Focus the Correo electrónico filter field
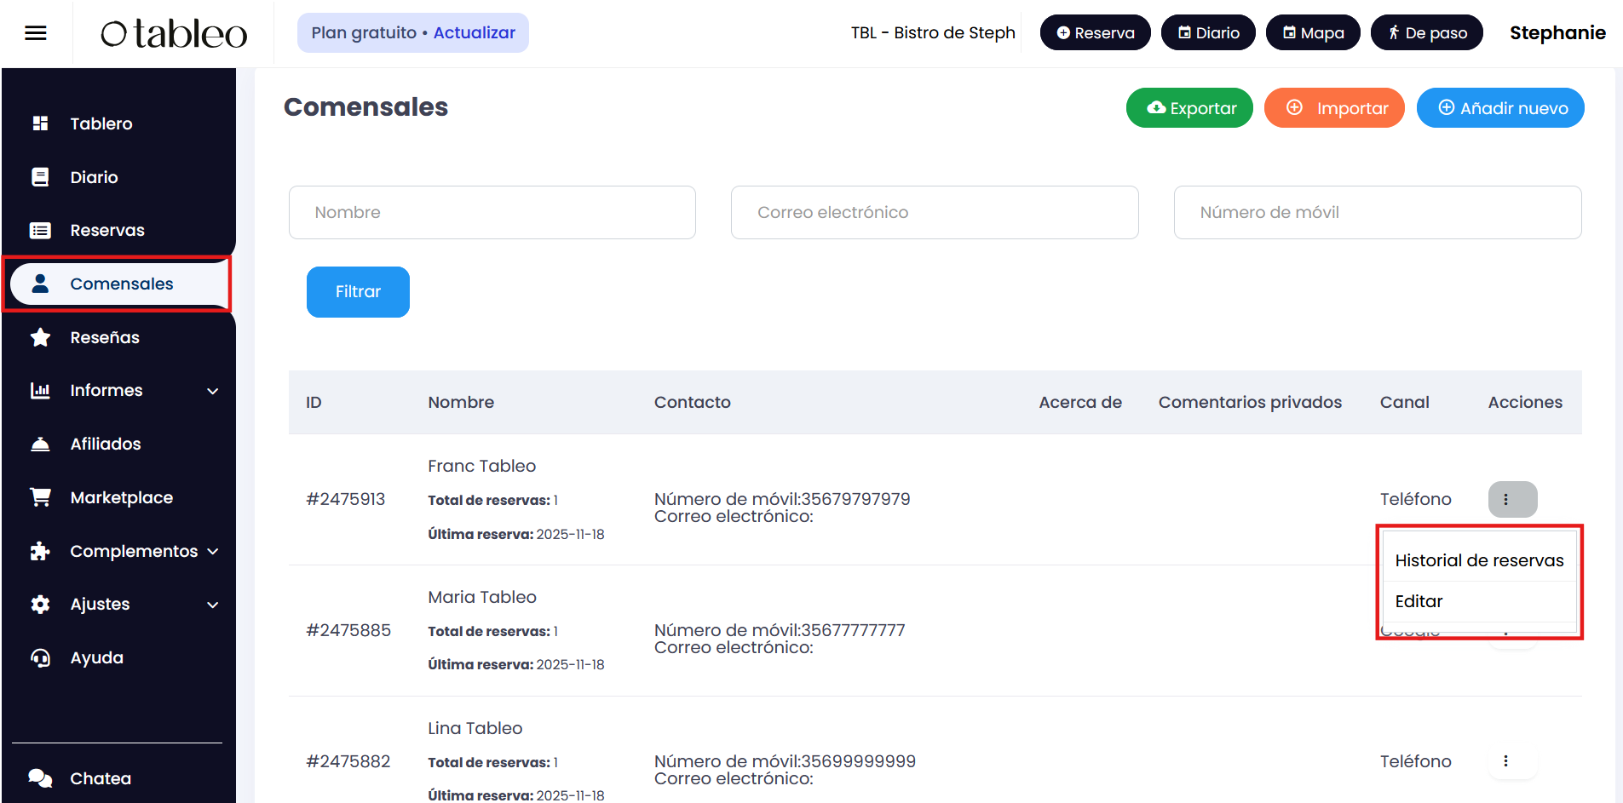Image resolution: width=1623 pixels, height=803 pixels. (x=935, y=213)
